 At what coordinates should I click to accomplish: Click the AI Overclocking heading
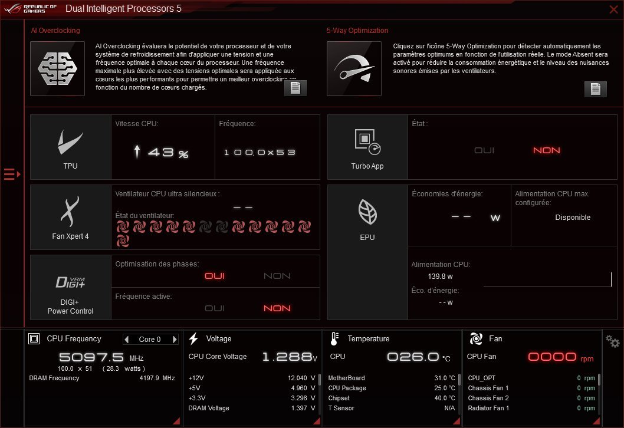(55, 31)
